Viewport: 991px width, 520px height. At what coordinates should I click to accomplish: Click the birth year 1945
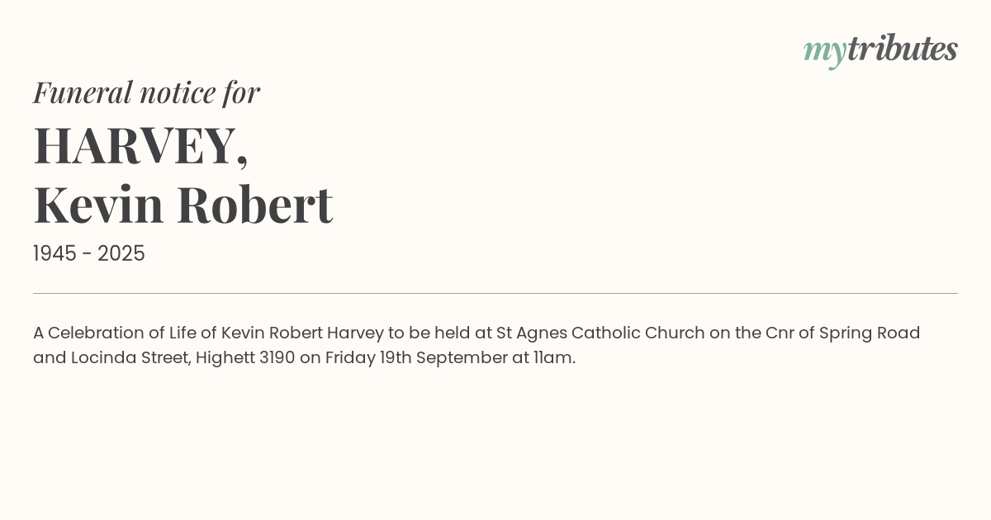tap(55, 254)
